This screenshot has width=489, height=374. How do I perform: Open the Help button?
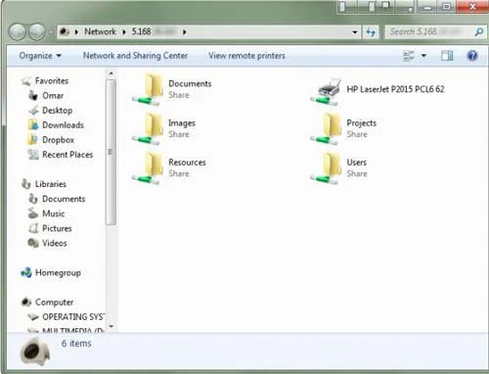tap(472, 56)
